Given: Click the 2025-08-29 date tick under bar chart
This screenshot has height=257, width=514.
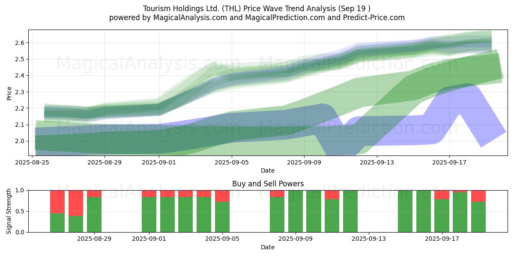Looking at the screenshot, I should (x=94, y=239).
